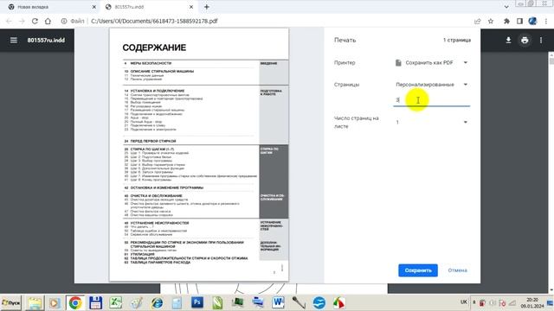The height and width of the screenshot is (311, 554).
Task: Toggle the Chrome side panel icon
Action: coord(519,21)
